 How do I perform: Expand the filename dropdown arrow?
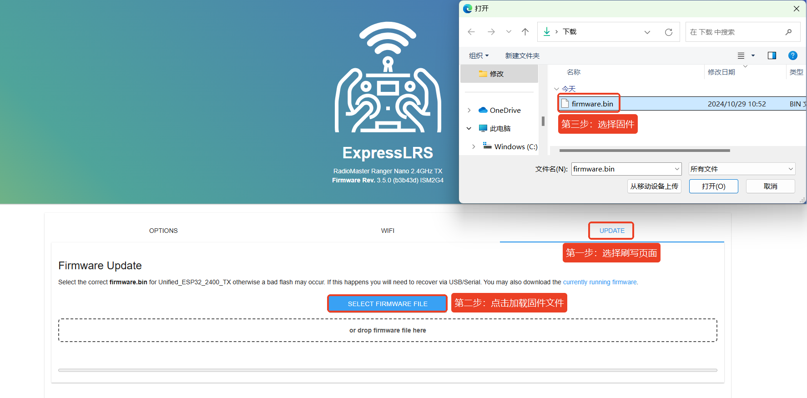pyautogui.click(x=677, y=169)
